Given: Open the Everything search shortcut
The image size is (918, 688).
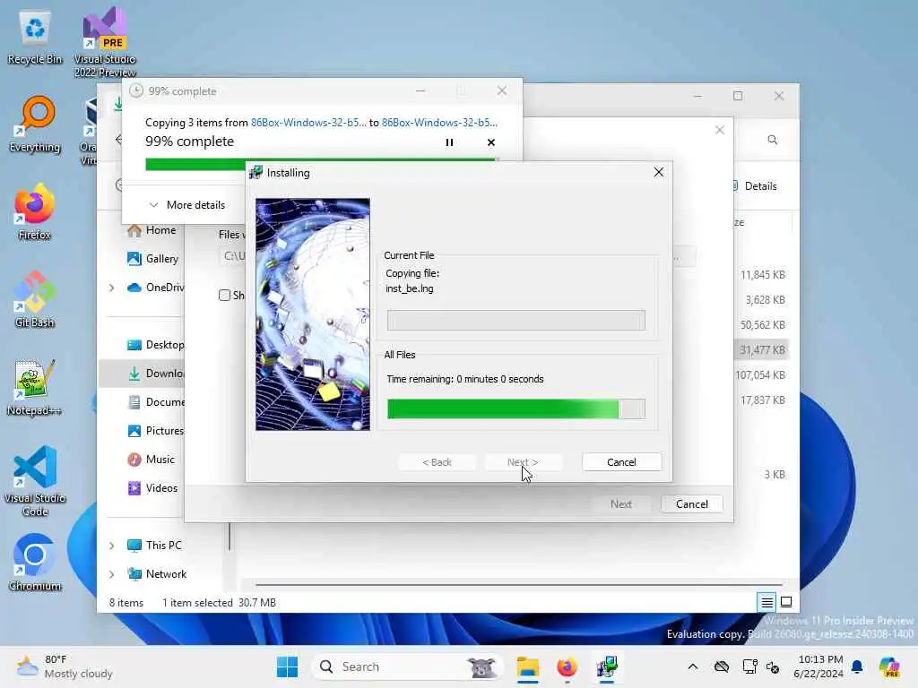Looking at the screenshot, I should [x=35, y=124].
